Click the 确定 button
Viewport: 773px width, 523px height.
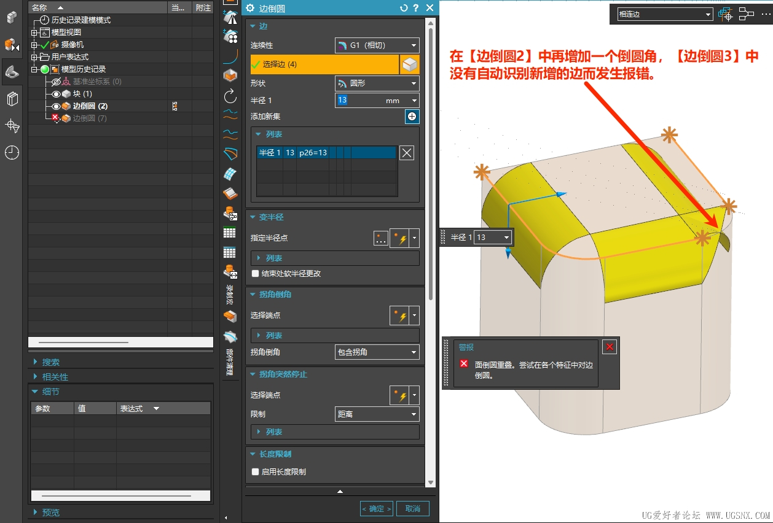377,509
